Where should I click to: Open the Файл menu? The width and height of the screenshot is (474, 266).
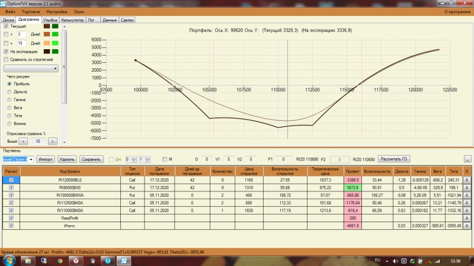pyautogui.click(x=10, y=12)
